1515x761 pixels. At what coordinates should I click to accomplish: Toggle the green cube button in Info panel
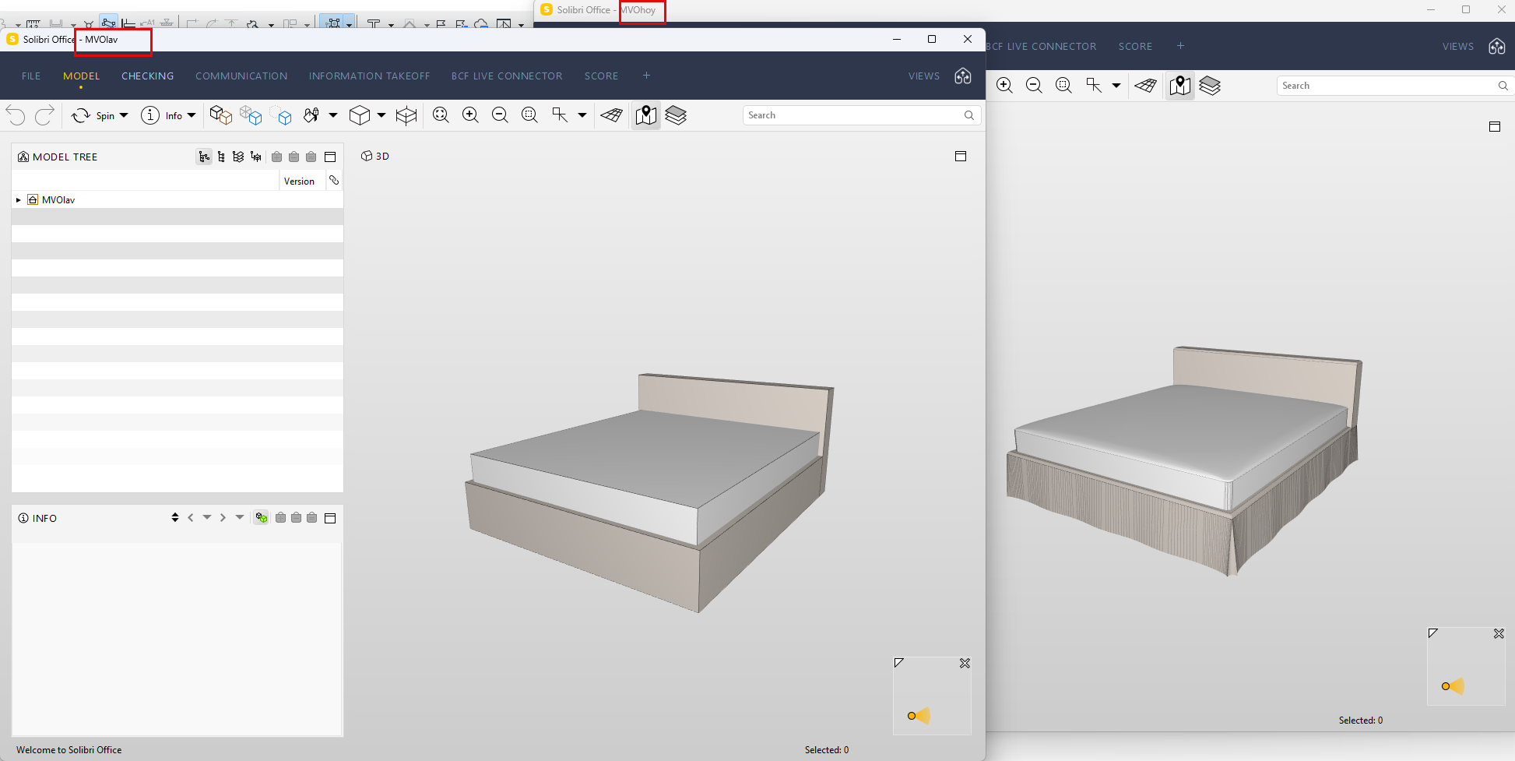click(x=262, y=518)
